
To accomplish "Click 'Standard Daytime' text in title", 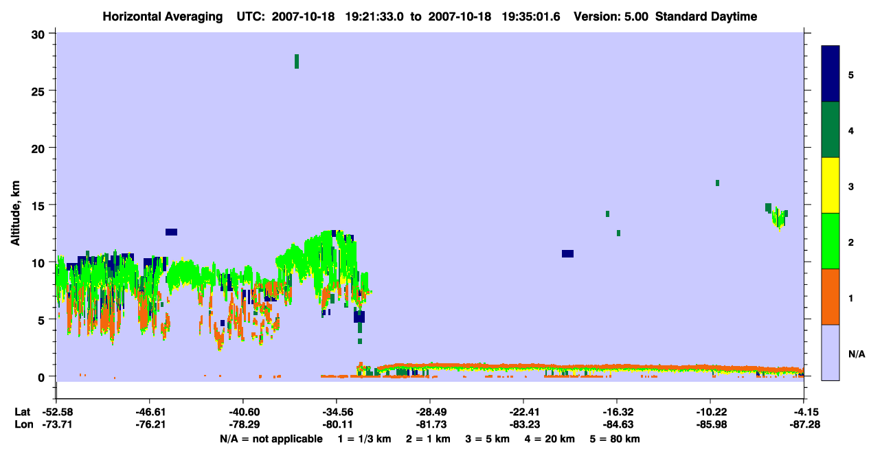I will (x=705, y=16).
